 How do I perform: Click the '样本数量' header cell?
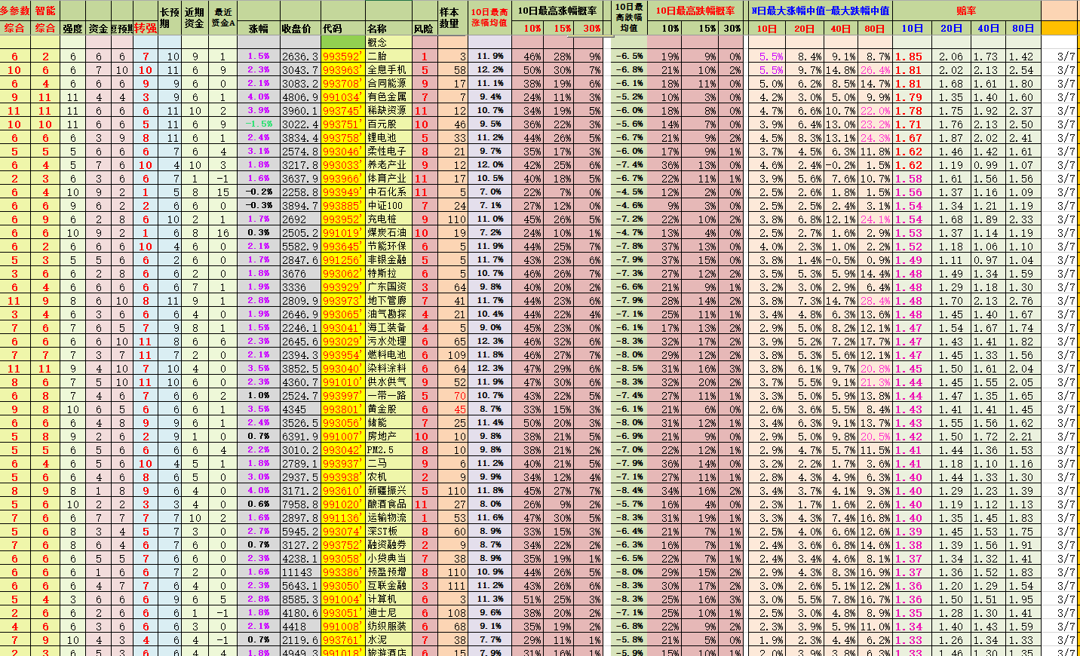[x=450, y=17]
